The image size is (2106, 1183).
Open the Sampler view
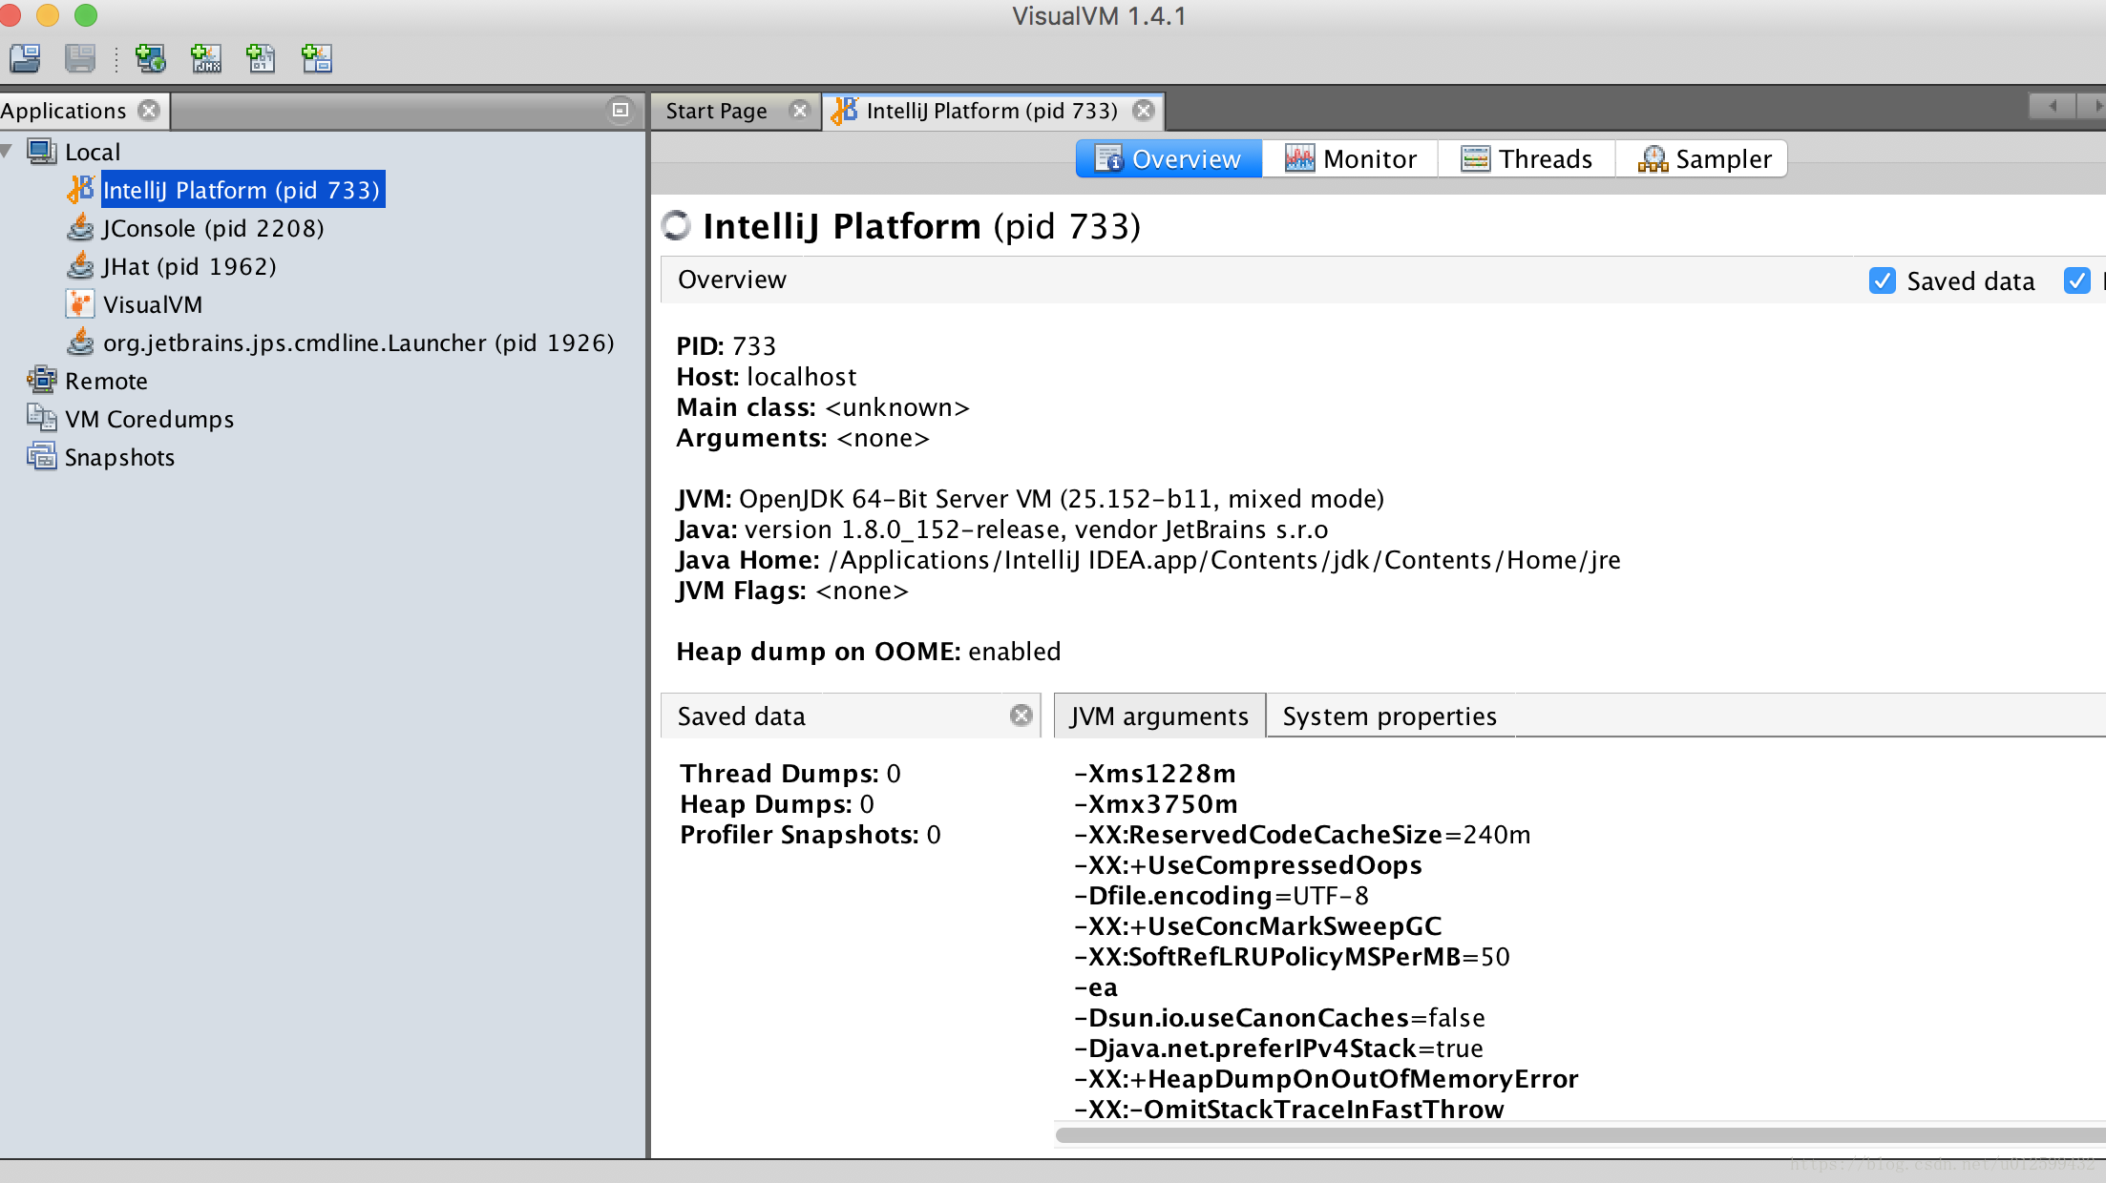click(1702, 158)
